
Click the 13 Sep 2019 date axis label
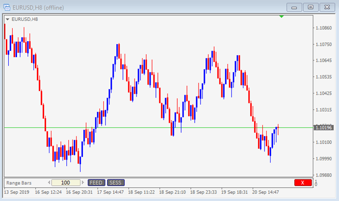(16, 192)
